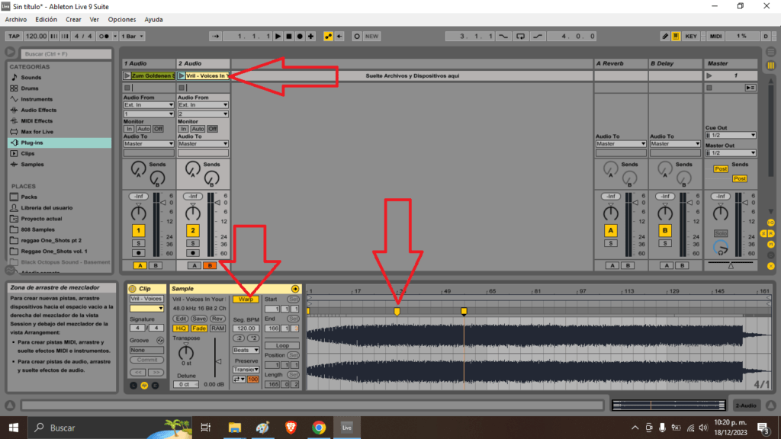This screenshot has width=781, height=439.
Task: Click the Re-Enable Automation arrow button
Action: pyautogui.click(x=339, y=37)
